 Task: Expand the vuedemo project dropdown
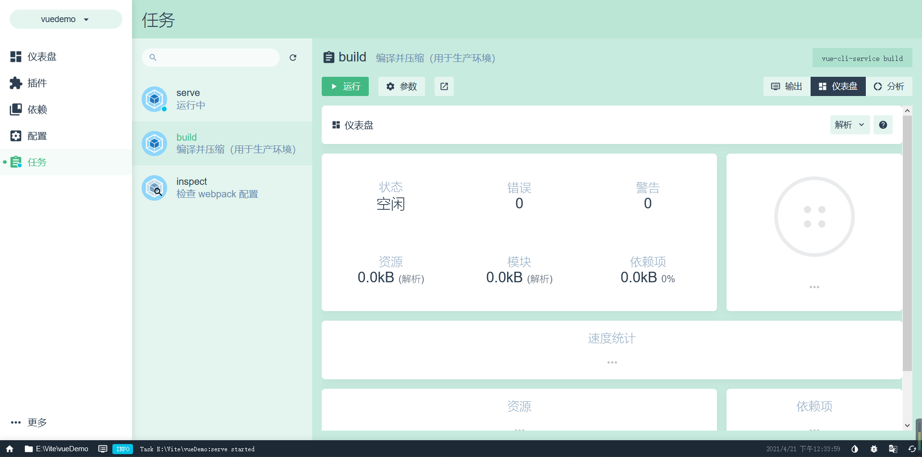pos(66,19)
